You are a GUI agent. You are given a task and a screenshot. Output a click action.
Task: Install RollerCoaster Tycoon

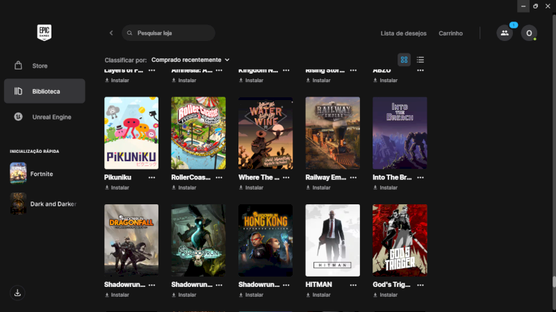tap(184, 188)
